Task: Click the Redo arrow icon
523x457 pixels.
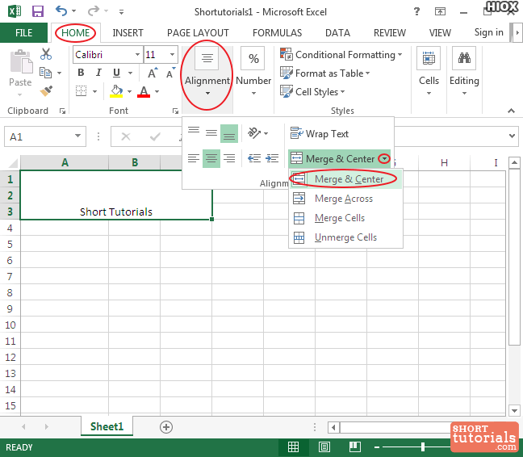Action: pos(93,11)
